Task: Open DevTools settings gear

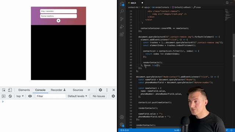Action: (100, 90)
